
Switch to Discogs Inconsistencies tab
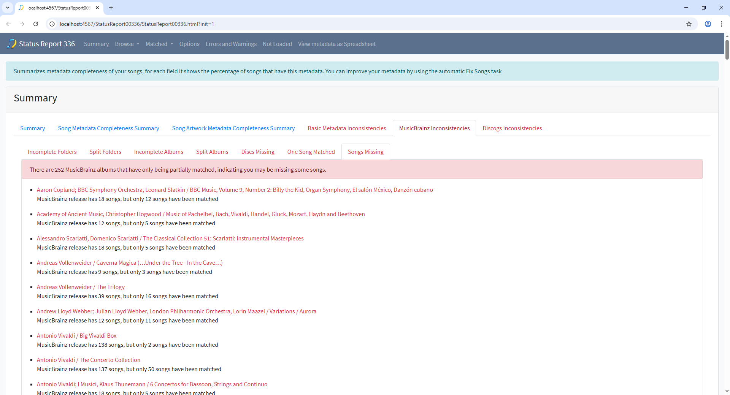coord(512,128)
